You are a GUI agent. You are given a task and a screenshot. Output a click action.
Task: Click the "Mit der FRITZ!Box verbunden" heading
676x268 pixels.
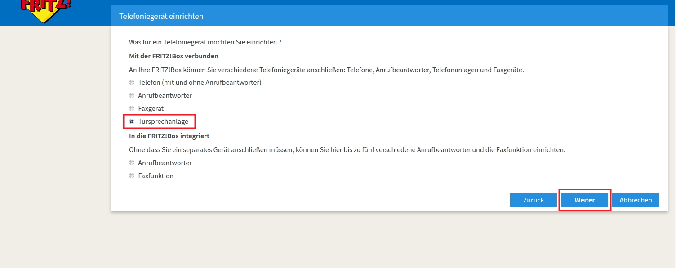(x=173, y=56)
